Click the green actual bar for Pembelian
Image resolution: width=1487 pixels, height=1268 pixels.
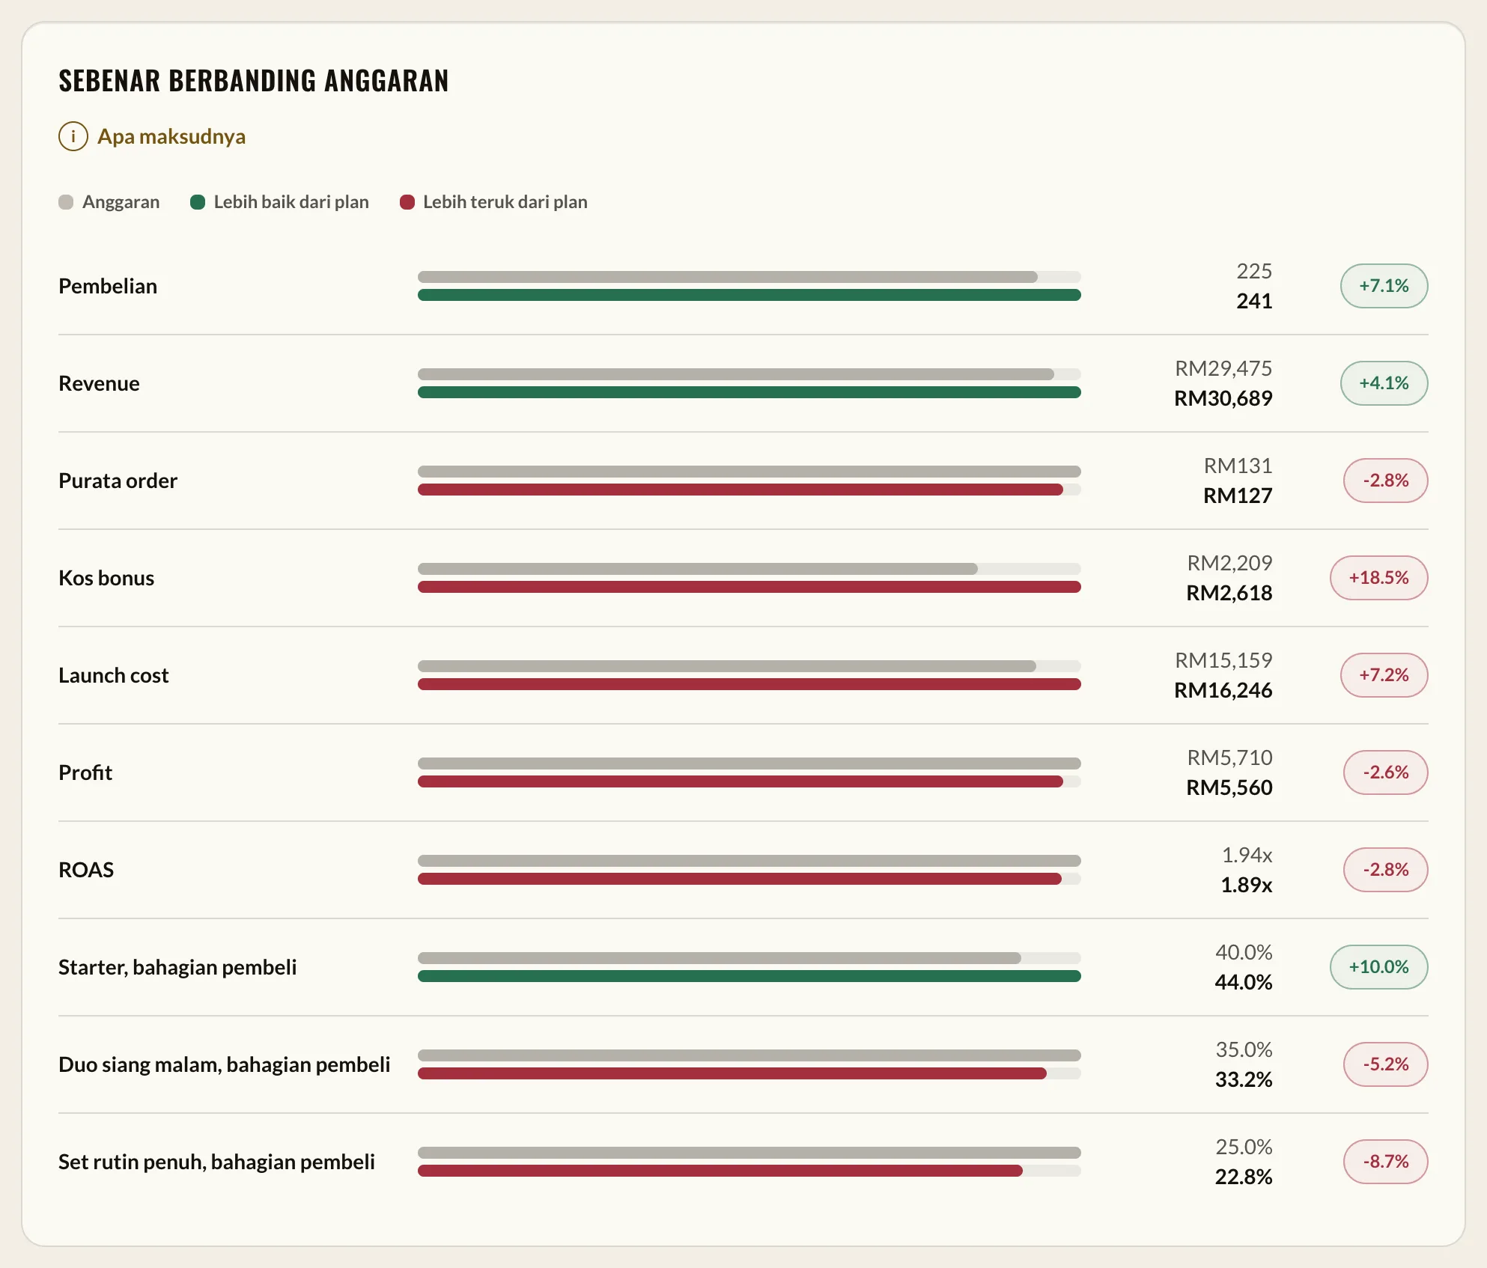click(749, 295)
